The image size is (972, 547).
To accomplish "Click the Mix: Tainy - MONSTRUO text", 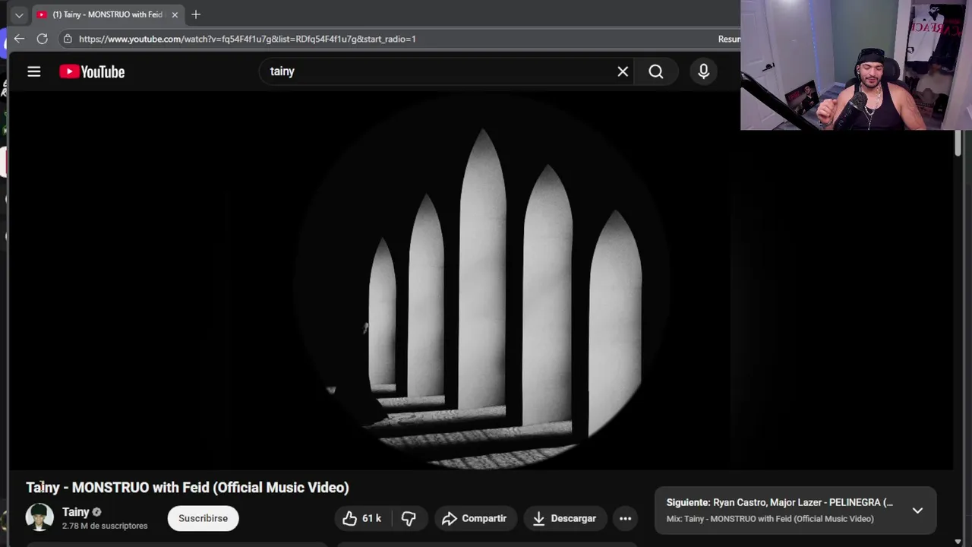I will pos(770,519).
